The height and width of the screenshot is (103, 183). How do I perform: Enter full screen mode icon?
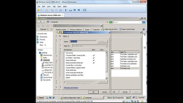click(75, 10)
